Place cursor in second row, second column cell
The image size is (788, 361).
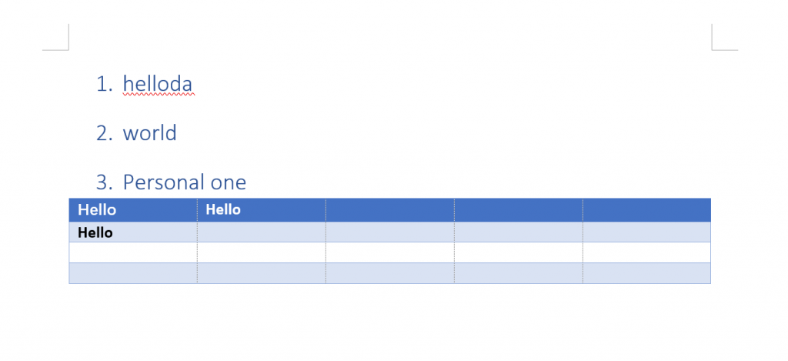point(261,232)
